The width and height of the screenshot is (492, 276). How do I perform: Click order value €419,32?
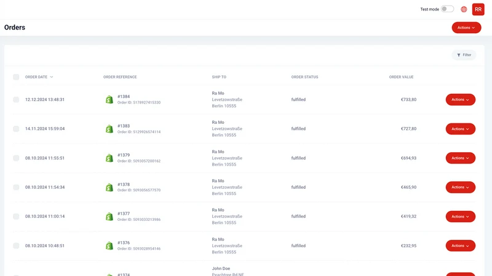click(408, 217)
